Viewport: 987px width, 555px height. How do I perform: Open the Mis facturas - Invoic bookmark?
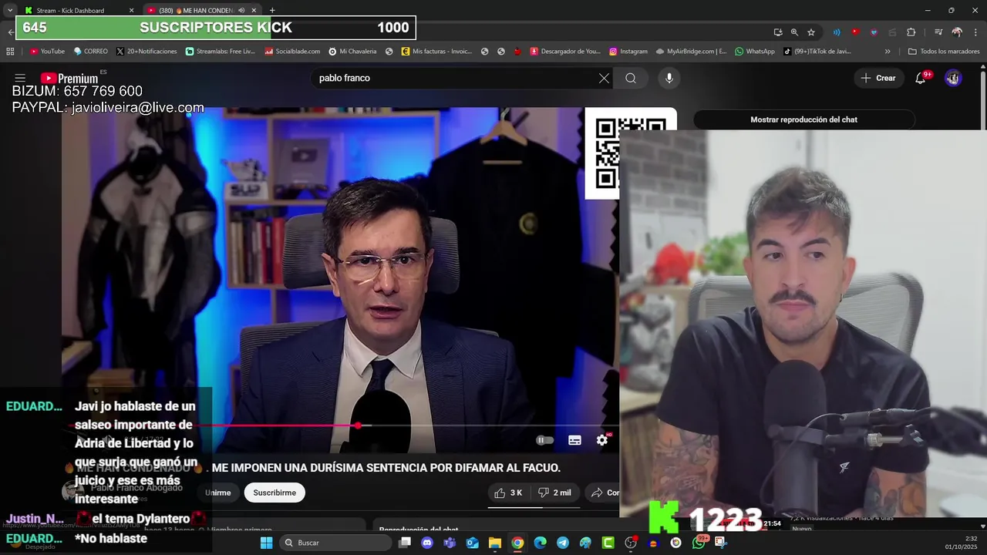(436, 51)
